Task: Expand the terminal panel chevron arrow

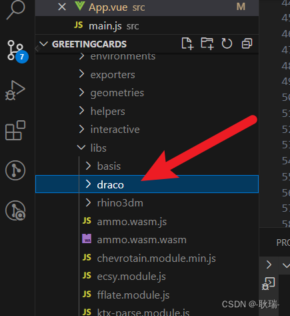Action: point(269,265)
